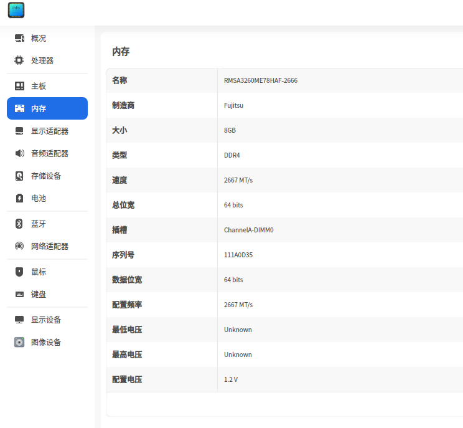This screenshot has width=463, height=428.
Task: Click the 内存 page heading
Action: 121,52
